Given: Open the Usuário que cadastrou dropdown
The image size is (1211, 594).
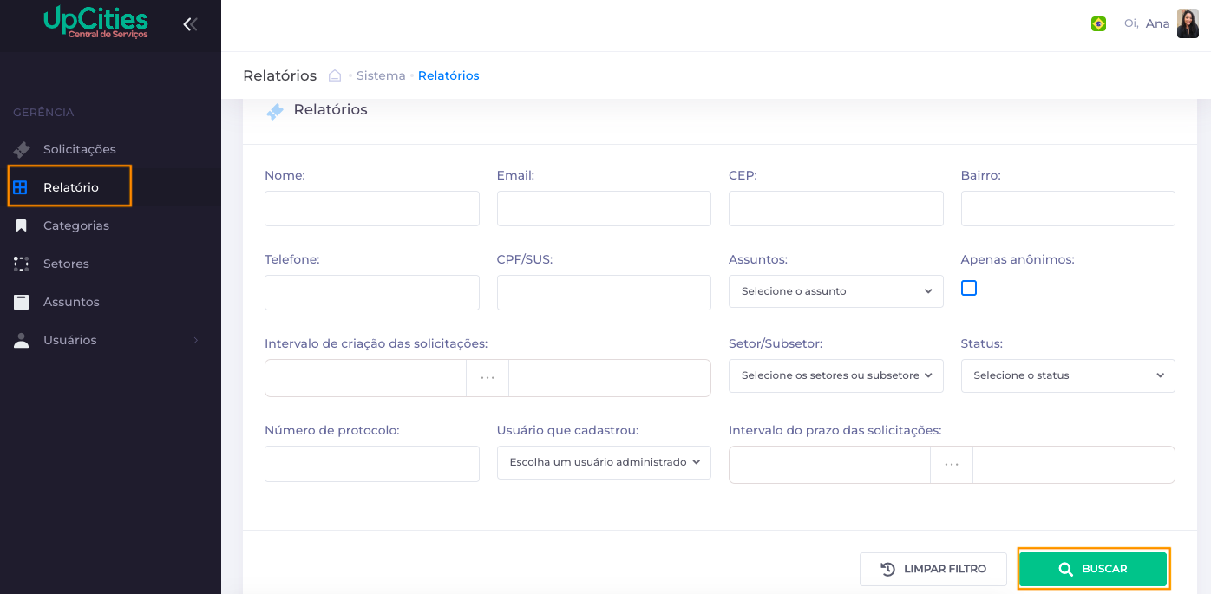Looking at the screenshot, I should click(x=604, y=462).
